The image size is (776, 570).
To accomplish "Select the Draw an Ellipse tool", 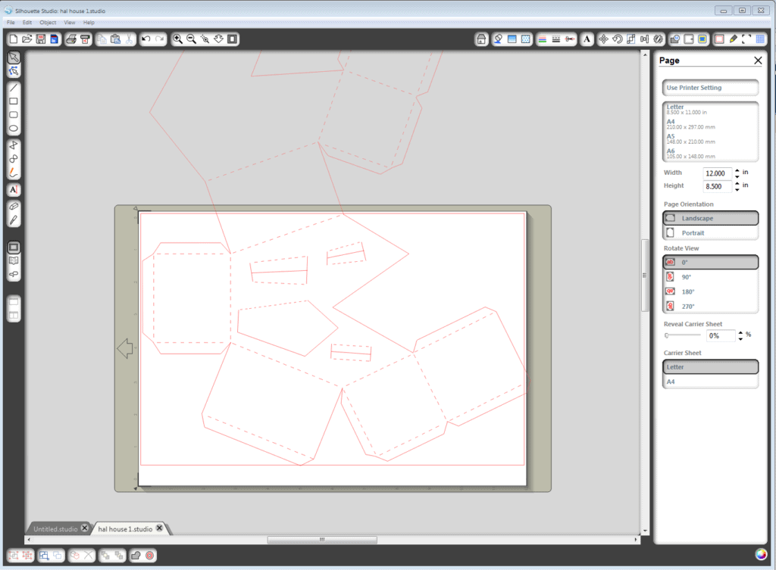I will click(x=14, y=129).
